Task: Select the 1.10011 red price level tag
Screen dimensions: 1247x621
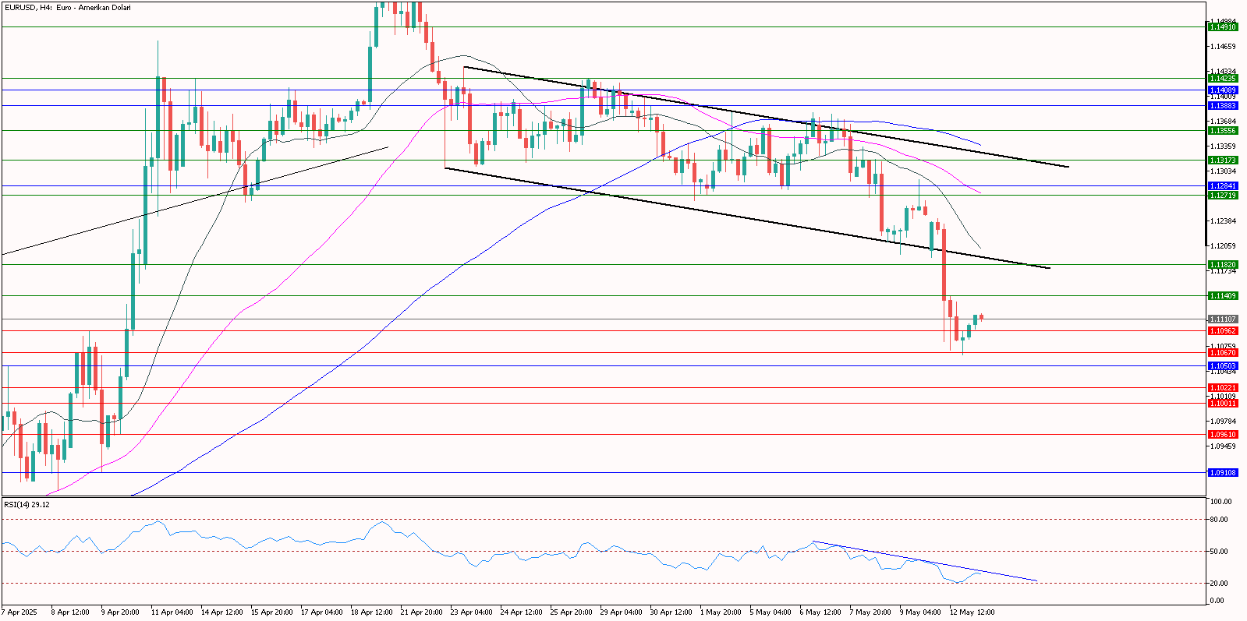Action: pos(1222,404)
